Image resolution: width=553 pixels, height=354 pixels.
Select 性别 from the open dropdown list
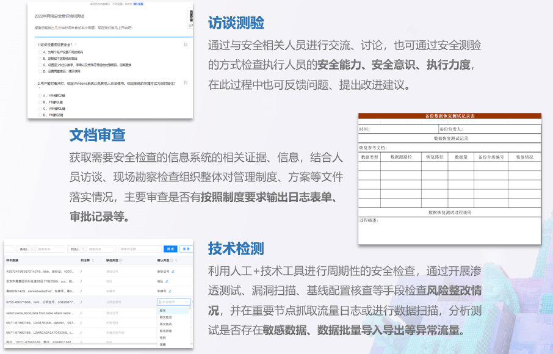162,338
